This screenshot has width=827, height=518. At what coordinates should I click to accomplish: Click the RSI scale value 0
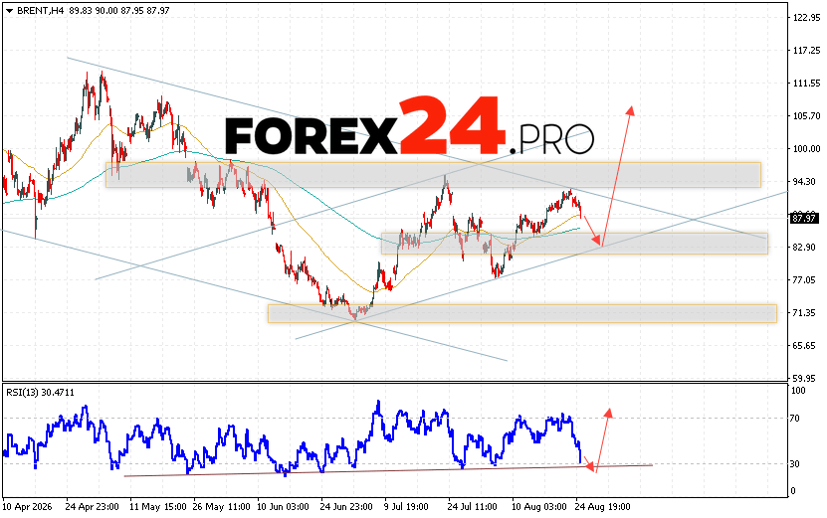794,491
